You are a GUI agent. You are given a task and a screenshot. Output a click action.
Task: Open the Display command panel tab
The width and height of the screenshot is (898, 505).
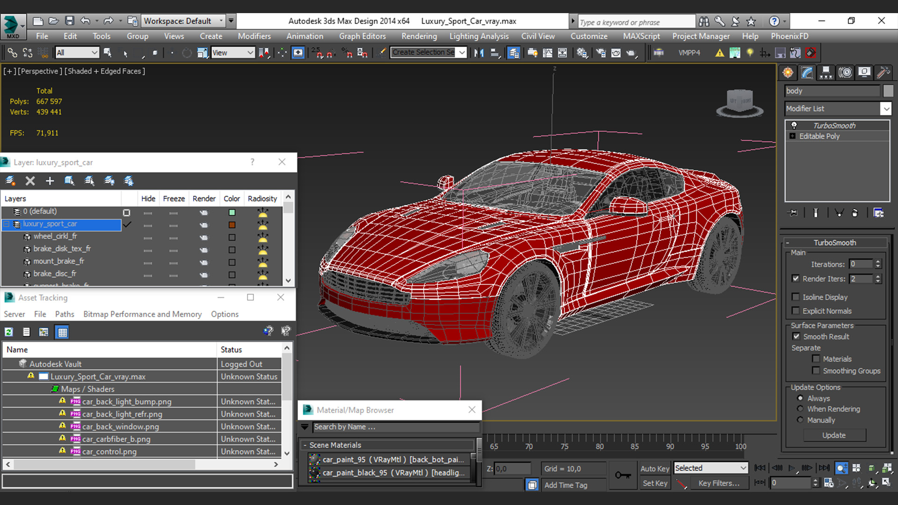864,72
